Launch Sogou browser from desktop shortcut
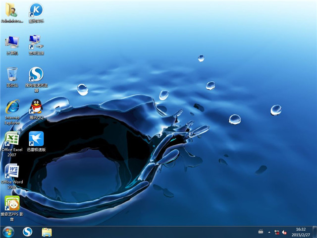This screenshot has width=317, height=238. (x=36, y=75)
